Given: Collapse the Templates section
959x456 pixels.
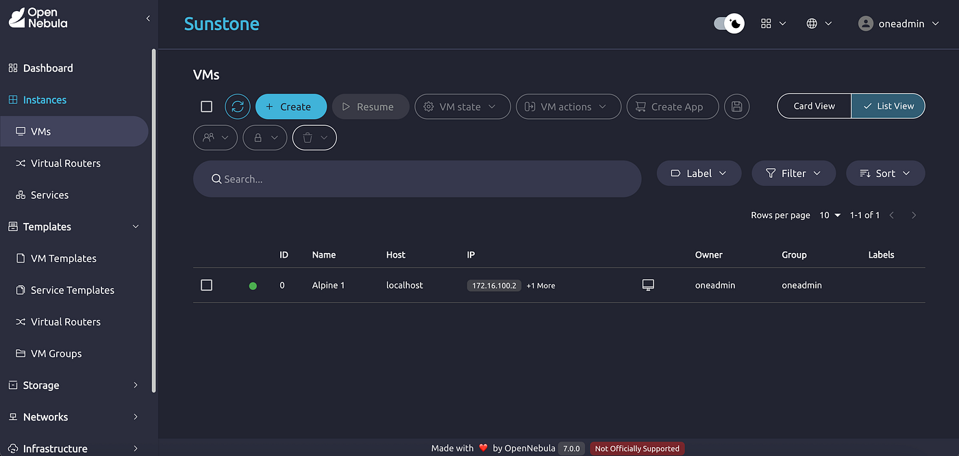Looking at the screenshot, I should tap(135, 227).
